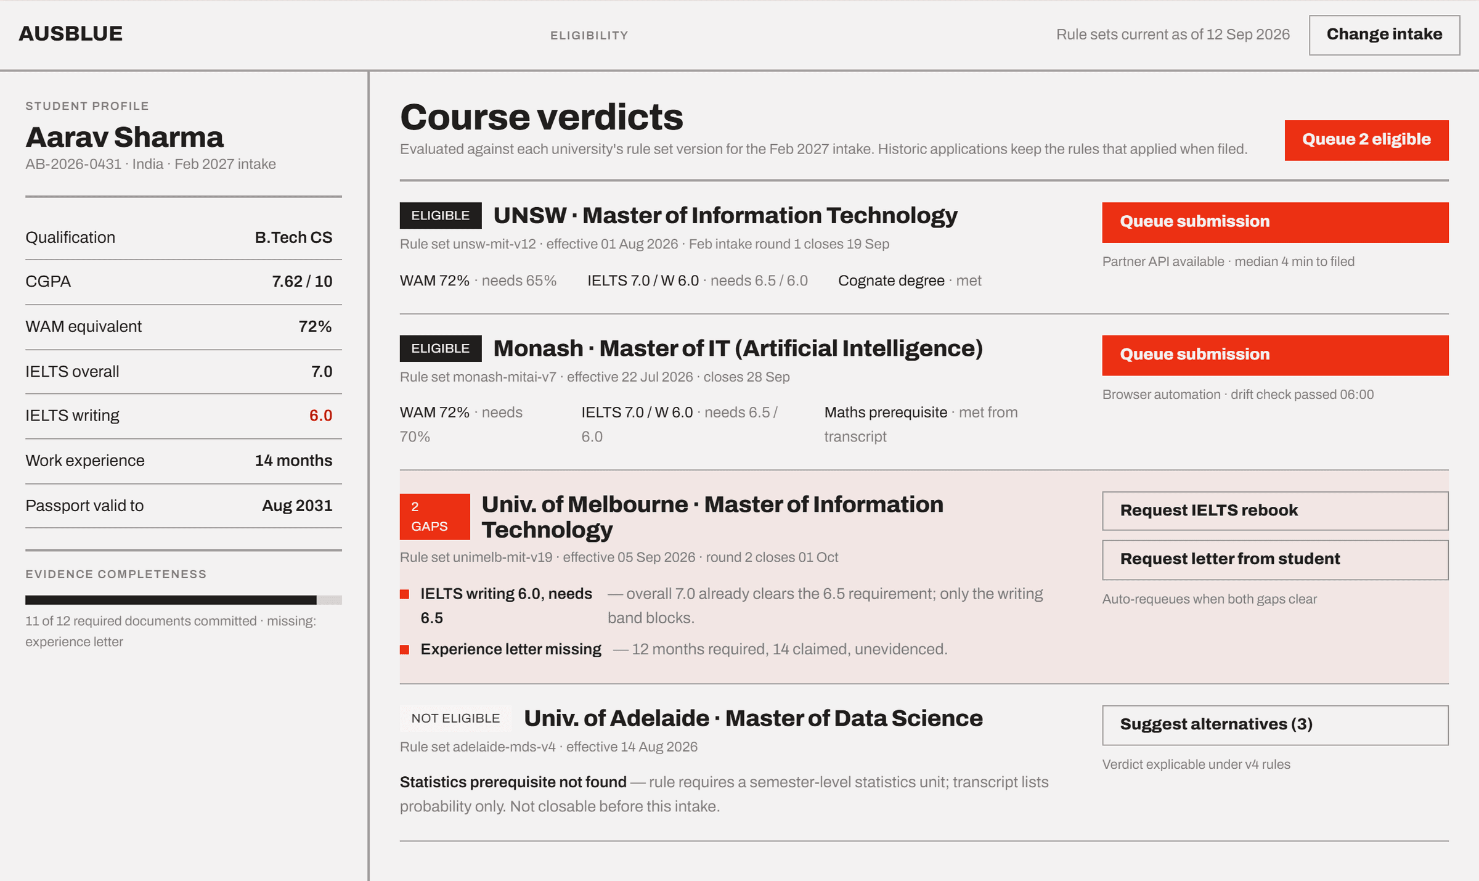Screen dimensions: 1479x881
Task: Click the 2 GAPS badge for Melbourne
Action: click(435, 517)
